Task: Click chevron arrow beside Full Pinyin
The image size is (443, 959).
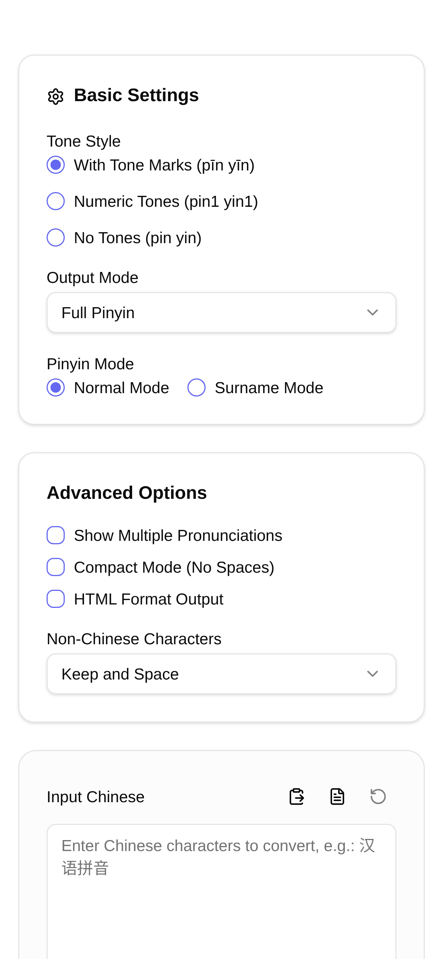Action: (373, 313)
